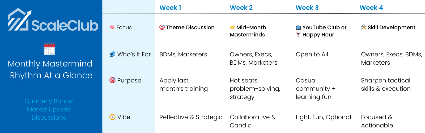Click the Reflective & Strategic vibe cell
425x133 pixels.
coord(191,117)
